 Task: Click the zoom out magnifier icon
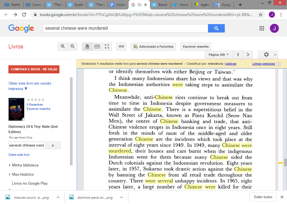pyautogui.click(x=73, y=47)
